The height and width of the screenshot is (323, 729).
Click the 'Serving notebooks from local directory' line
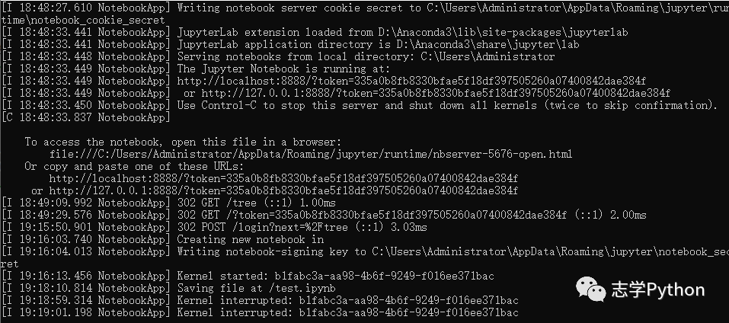pos(278,56)
